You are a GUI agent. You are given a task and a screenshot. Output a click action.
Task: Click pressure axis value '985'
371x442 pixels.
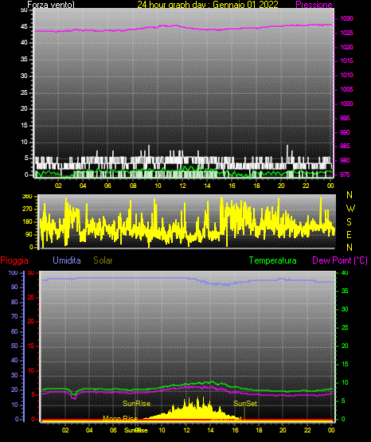point(345,146)
